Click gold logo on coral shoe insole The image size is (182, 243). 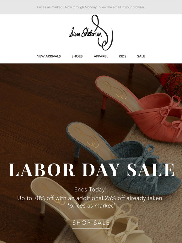point(115,90)
